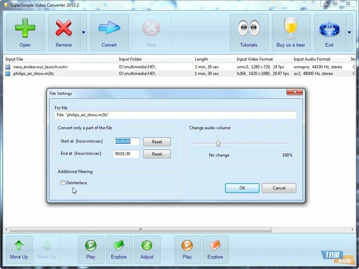
Task: Start the Convert process
Action: 109,32
